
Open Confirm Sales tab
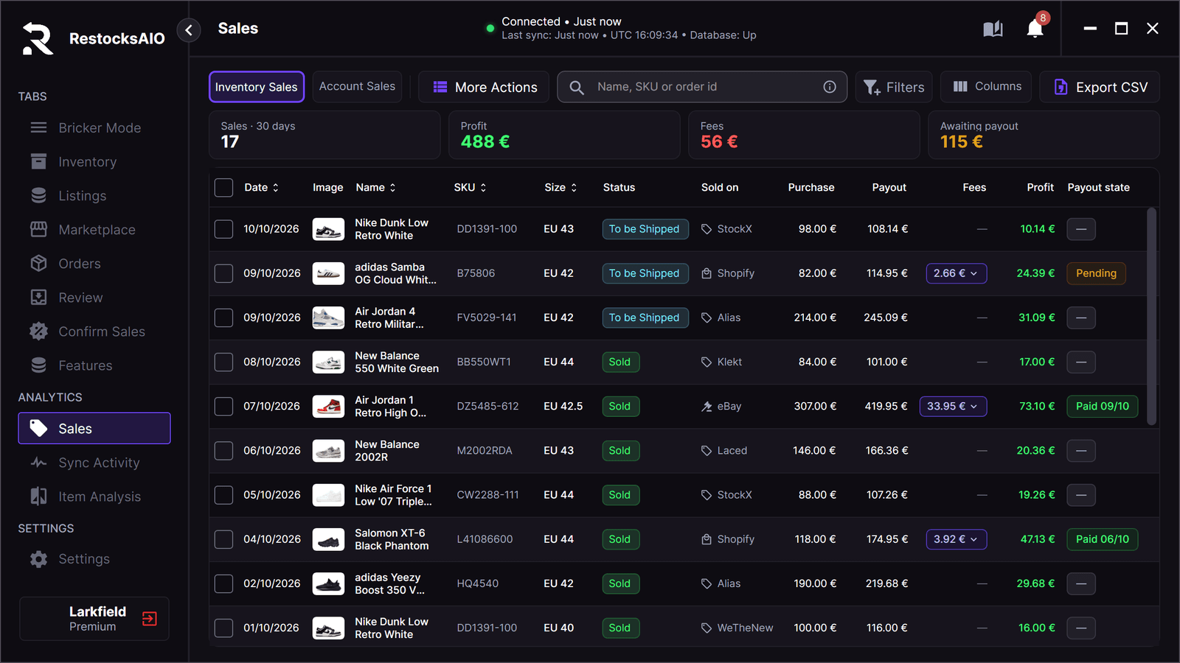94,331
